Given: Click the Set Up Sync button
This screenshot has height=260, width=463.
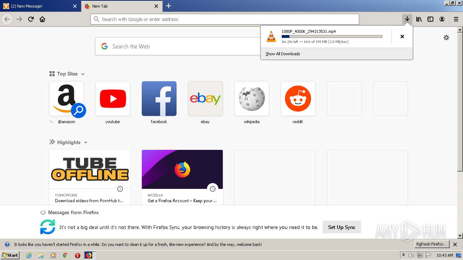Looking at the screenshot, I should [342, 227].
